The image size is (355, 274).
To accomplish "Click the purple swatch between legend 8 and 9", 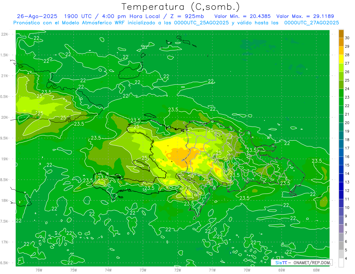I will 341,220.
